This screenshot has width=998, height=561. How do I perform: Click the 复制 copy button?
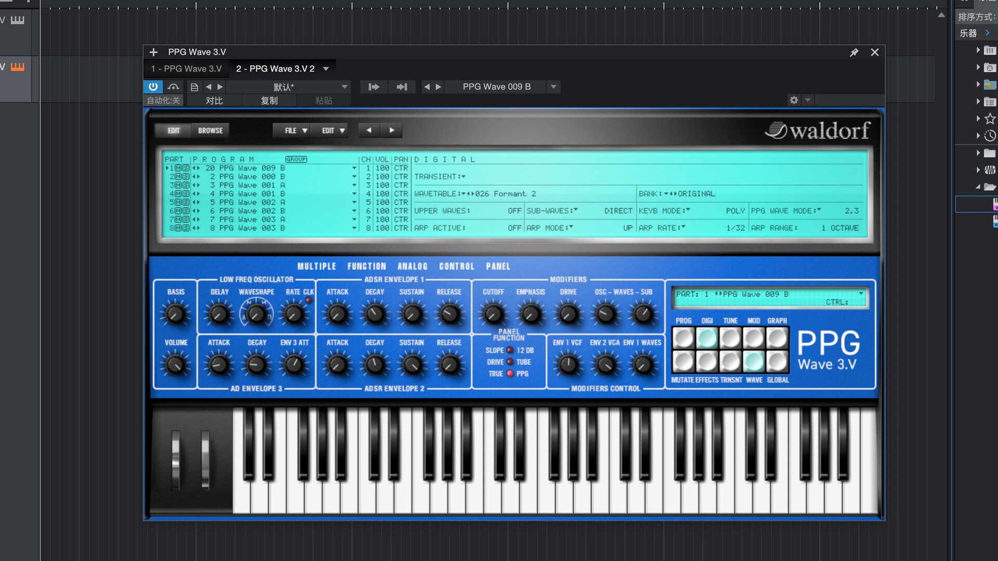click(x=269, y=100)
